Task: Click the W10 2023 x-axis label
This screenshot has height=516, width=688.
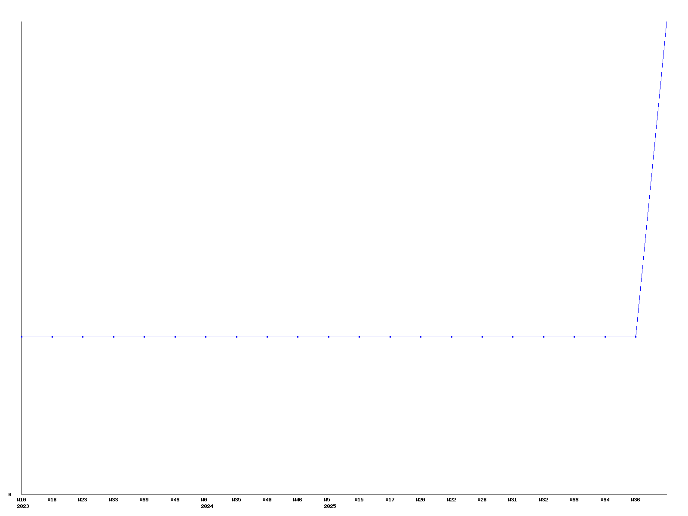Action: point(22,503)
